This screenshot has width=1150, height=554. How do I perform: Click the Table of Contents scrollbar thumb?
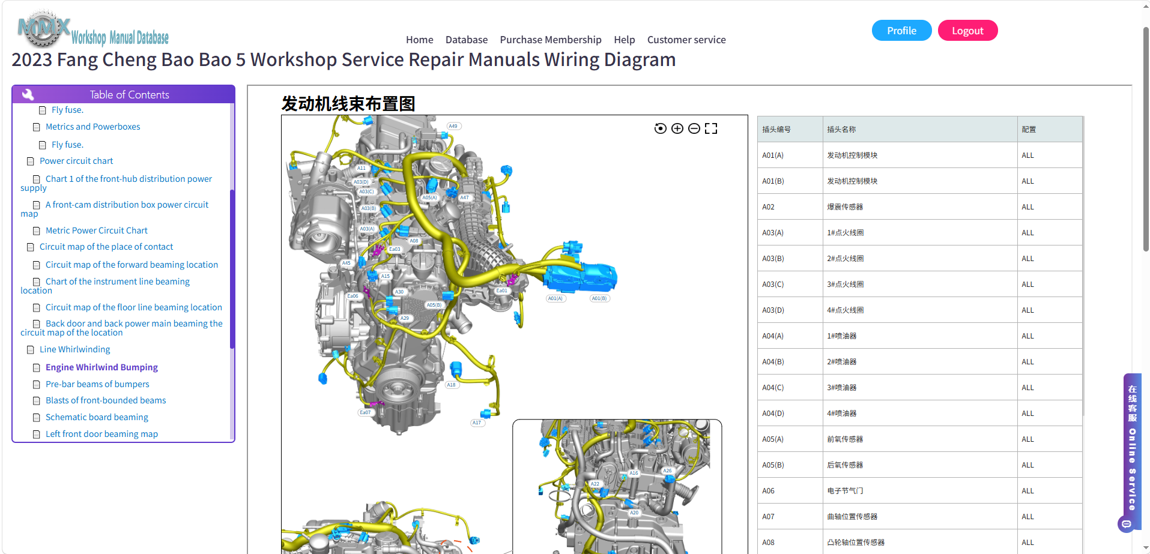tap(232, 269)
